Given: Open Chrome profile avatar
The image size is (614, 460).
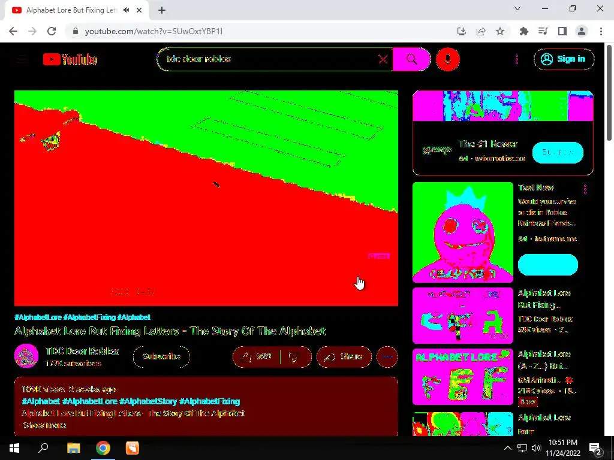Looking at the screenshot, I should pyautogui.click(x=582, y=31).
